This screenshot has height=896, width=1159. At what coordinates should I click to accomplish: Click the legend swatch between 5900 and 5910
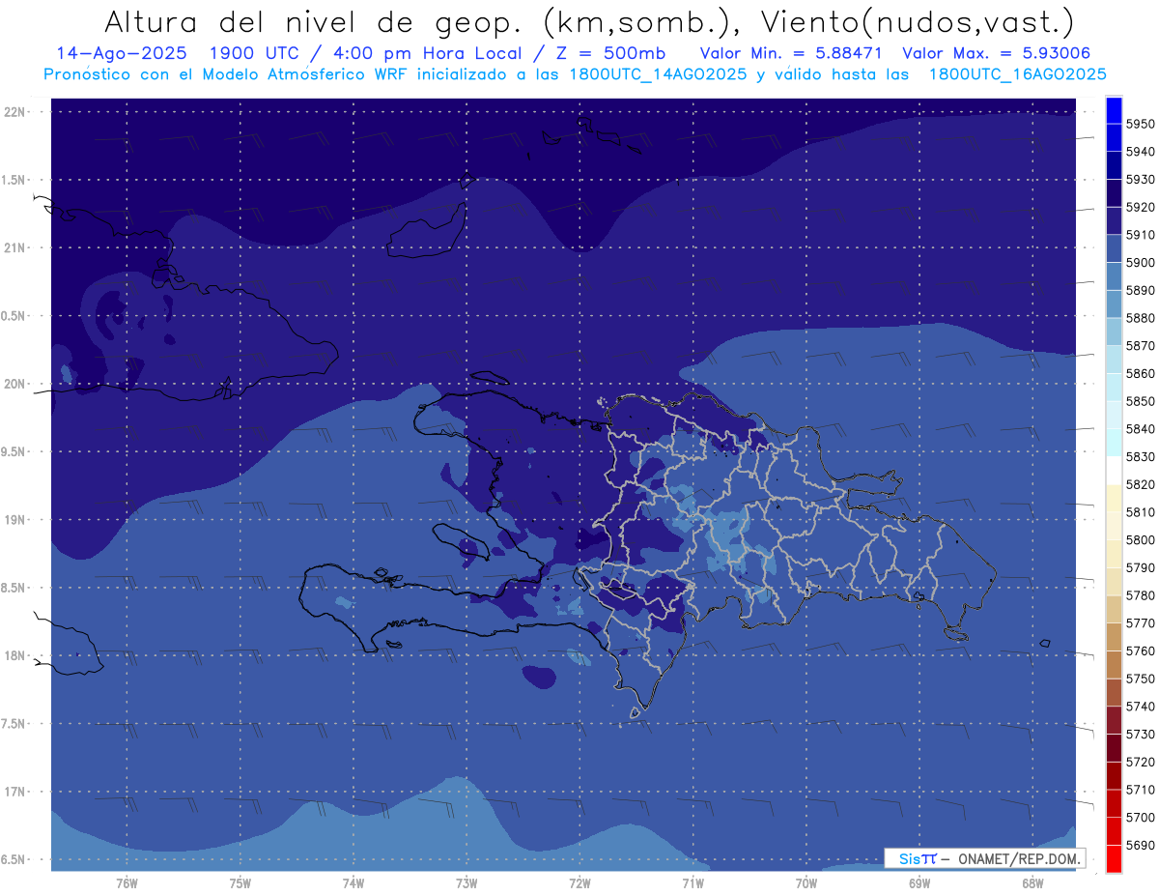coord(1114,248)
